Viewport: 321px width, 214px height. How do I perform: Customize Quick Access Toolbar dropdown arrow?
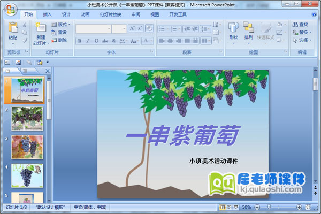coord(48,62)
